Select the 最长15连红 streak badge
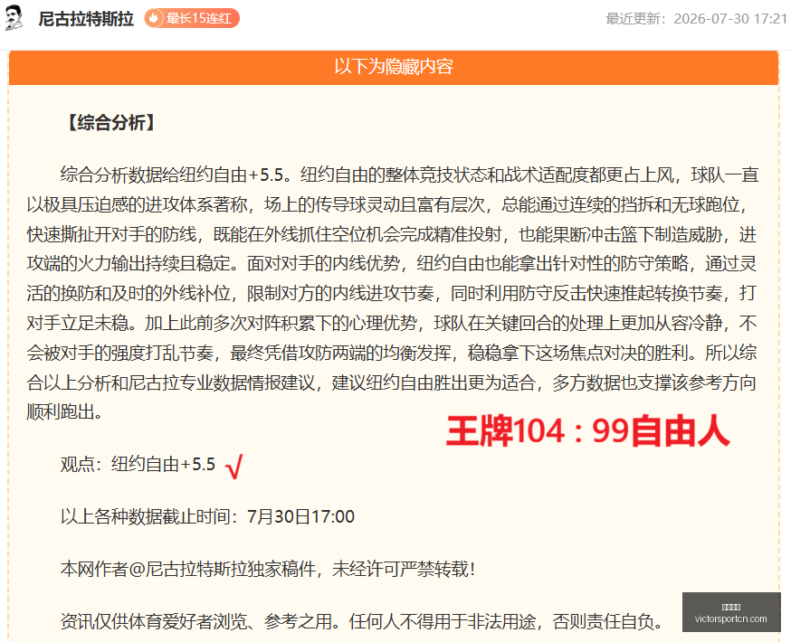This screenshot has width=791, height=642. [x=192, y=19]
